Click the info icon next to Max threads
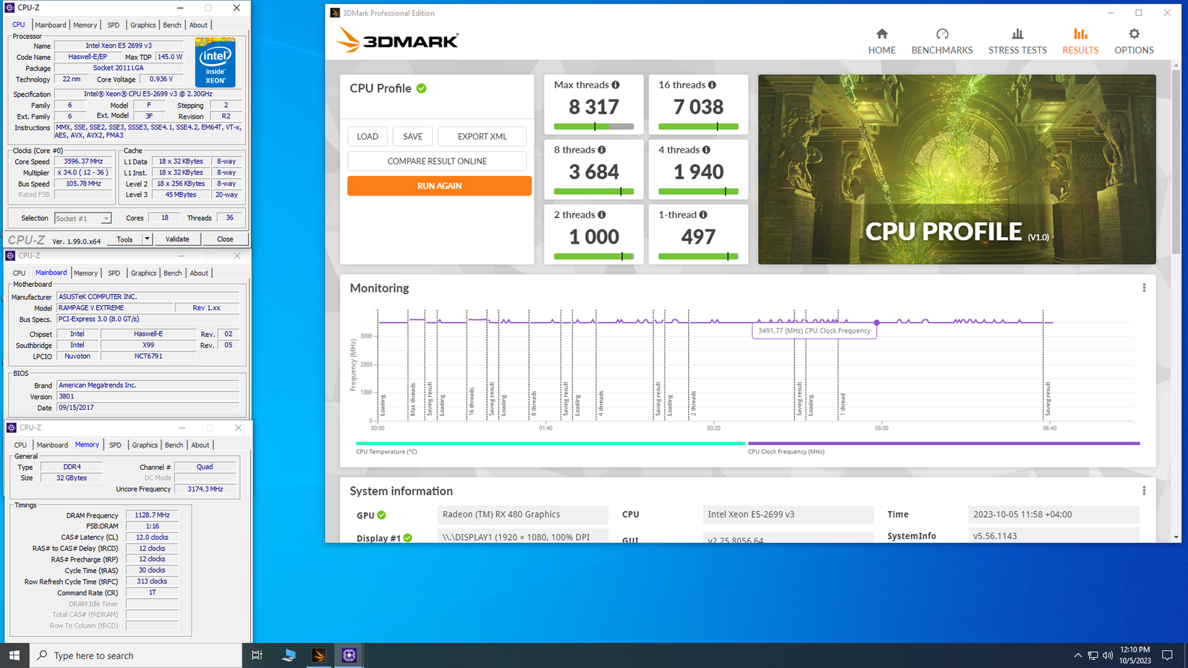This screenshot has height=668, width=1188. 616,85
